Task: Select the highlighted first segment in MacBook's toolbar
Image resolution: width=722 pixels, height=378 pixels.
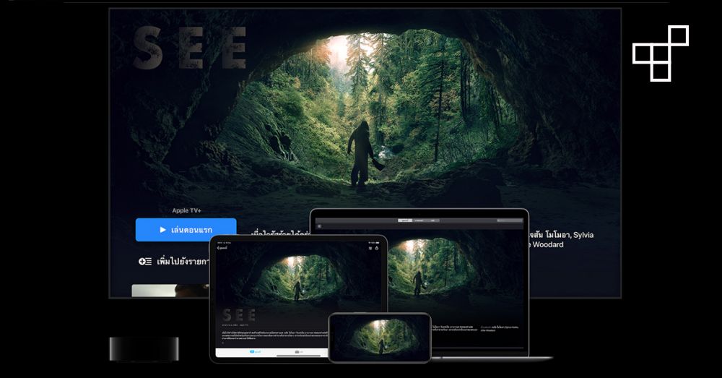Action: pyautogui.click(x=405, y=220)
